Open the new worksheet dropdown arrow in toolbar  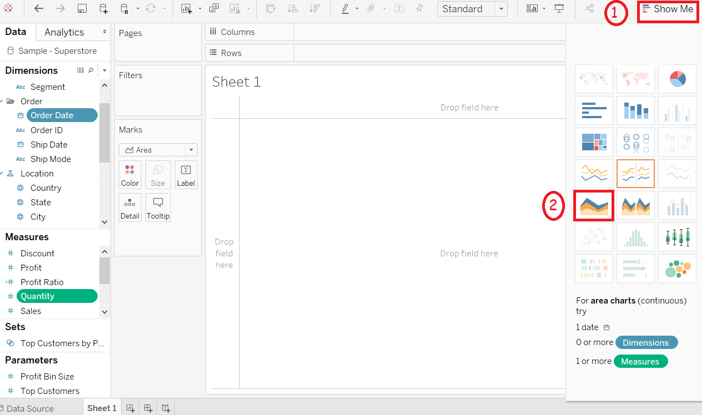point(199,9)
